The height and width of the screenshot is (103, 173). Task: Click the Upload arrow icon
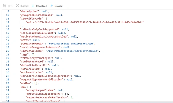coord(52,6)
